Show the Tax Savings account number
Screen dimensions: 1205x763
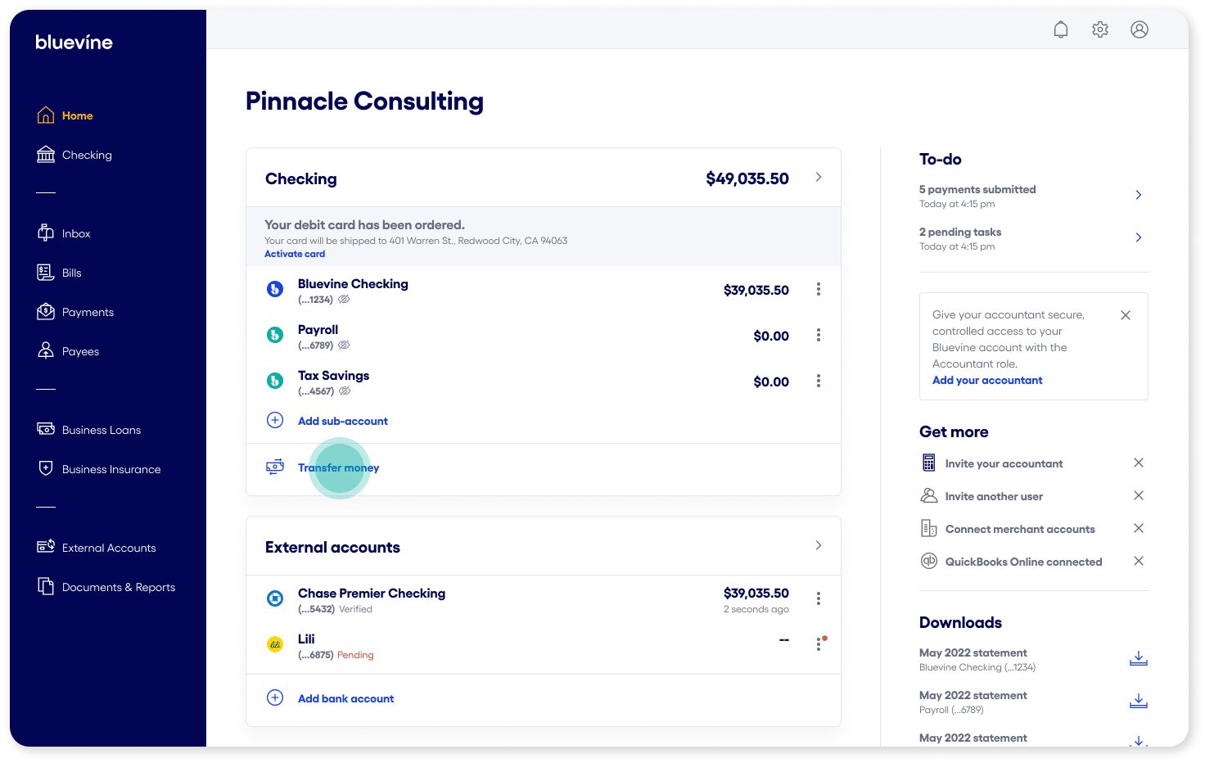(344, 391)
